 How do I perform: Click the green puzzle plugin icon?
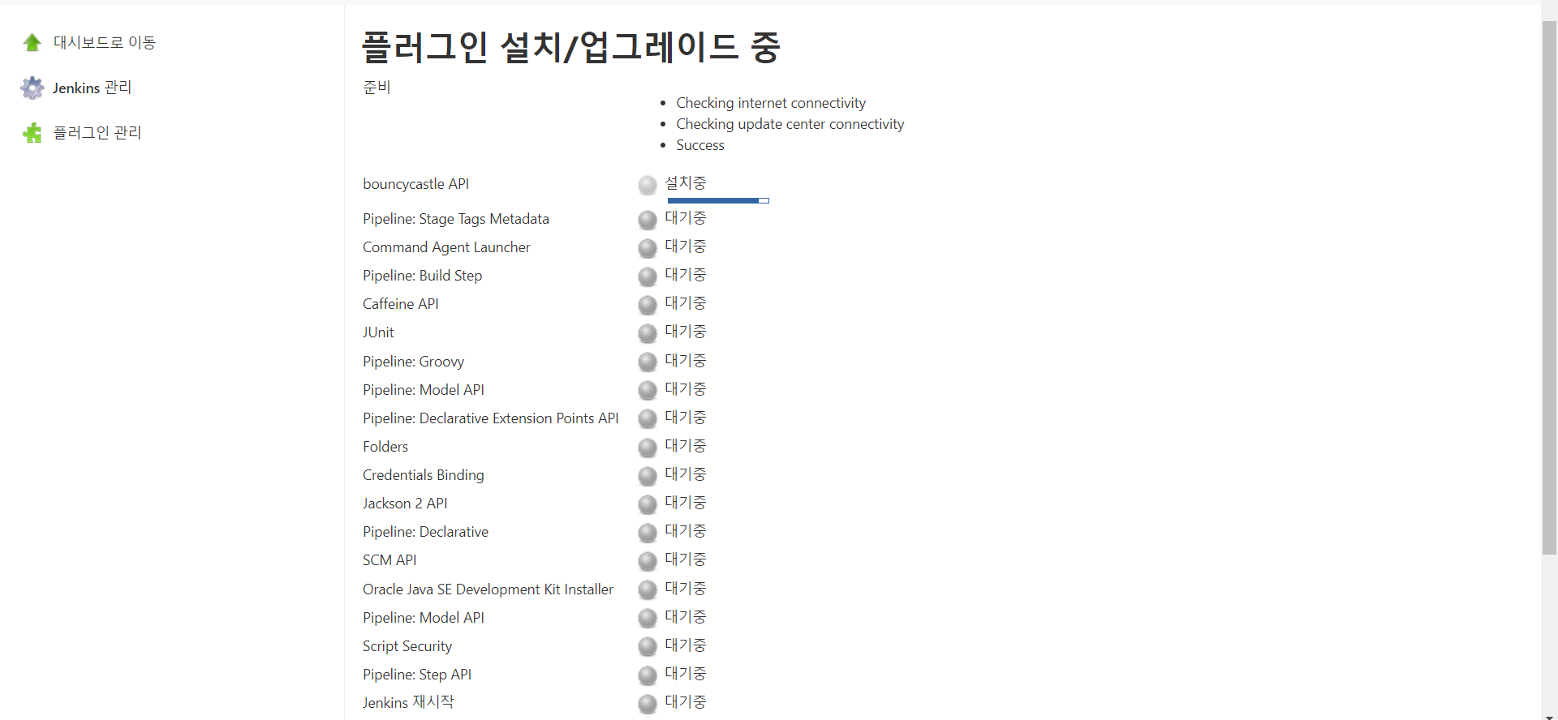pyautogui.click(x=32, y=133)
